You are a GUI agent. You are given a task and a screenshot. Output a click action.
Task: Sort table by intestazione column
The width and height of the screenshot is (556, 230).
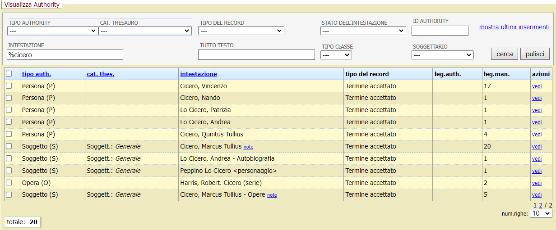point(198,74)
